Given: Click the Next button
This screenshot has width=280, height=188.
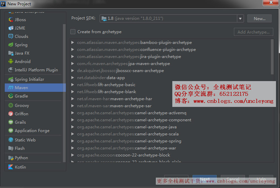Looking at the screenshot, I should click(x=205, y=179).
